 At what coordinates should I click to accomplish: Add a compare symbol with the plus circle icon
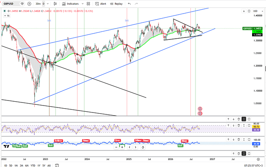(x=29, y=3)
